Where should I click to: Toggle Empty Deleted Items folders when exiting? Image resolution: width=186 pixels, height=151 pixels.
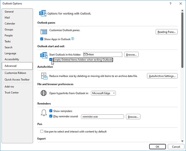(51, 60)
